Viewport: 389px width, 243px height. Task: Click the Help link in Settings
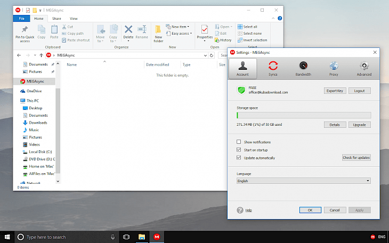tap(248, 210)
